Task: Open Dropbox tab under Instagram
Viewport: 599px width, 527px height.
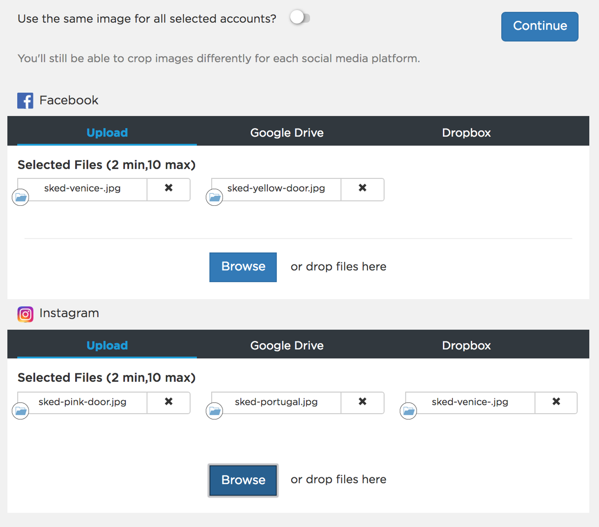Action: [466, 345]
